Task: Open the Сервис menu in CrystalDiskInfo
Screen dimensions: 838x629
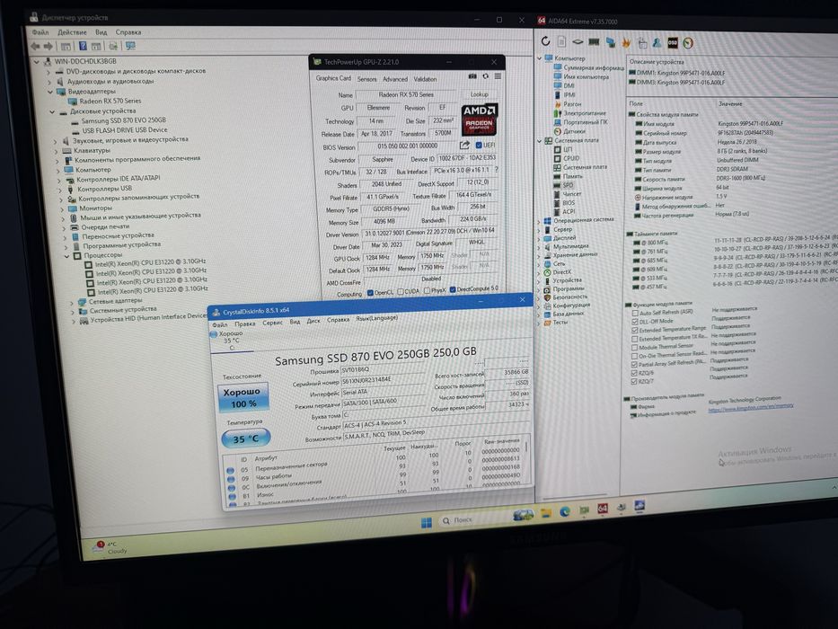Action: [x=272, y=323]
